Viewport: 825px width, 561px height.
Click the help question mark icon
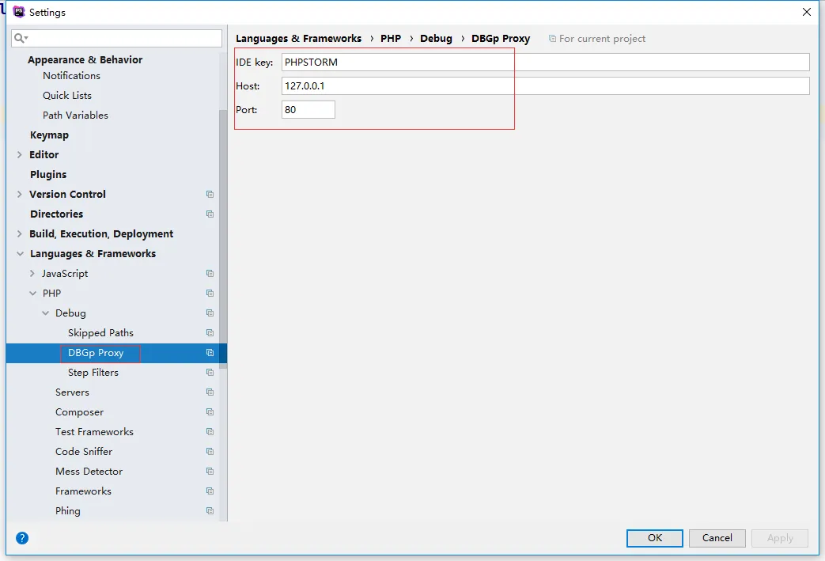pyautogui.click(x=22, y=538)
